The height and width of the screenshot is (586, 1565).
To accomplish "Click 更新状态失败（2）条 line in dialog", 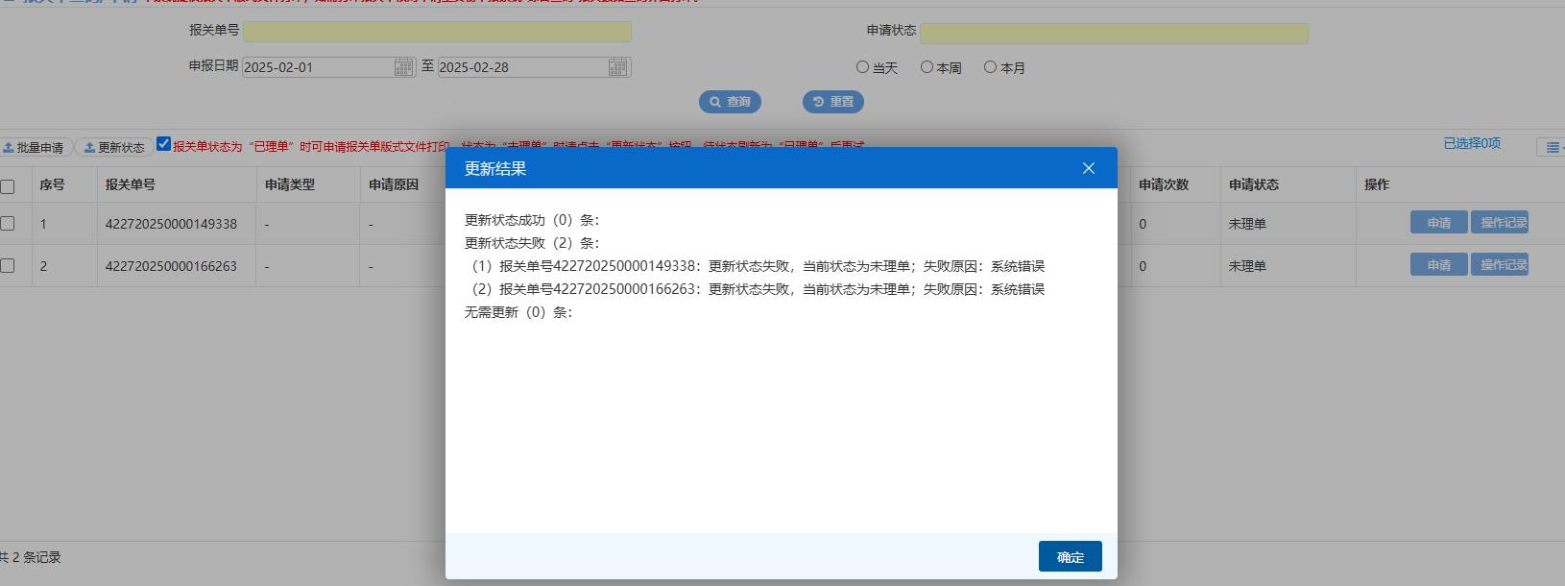I will click(532, 243).
